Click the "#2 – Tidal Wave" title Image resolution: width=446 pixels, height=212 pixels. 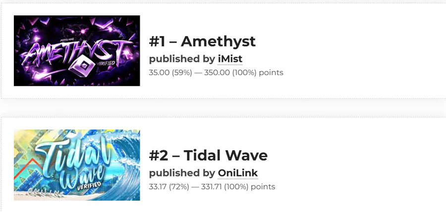(x=208, y=156)
